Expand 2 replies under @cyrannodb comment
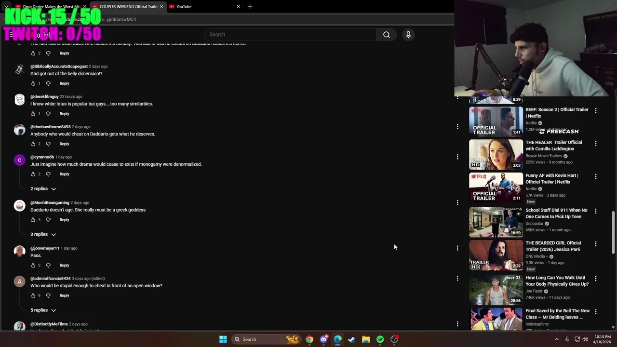This screenshot has height=347, width=617. [x=43, y=189]
